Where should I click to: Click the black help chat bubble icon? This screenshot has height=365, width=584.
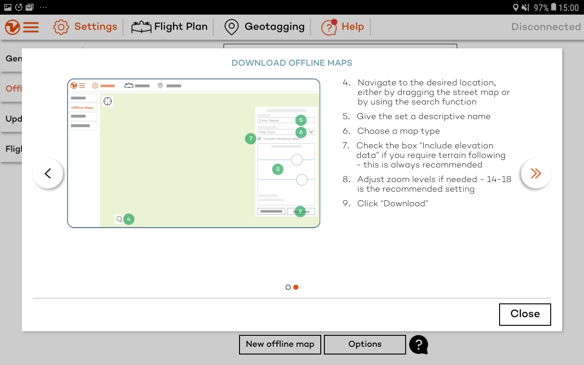pos(418,344)
